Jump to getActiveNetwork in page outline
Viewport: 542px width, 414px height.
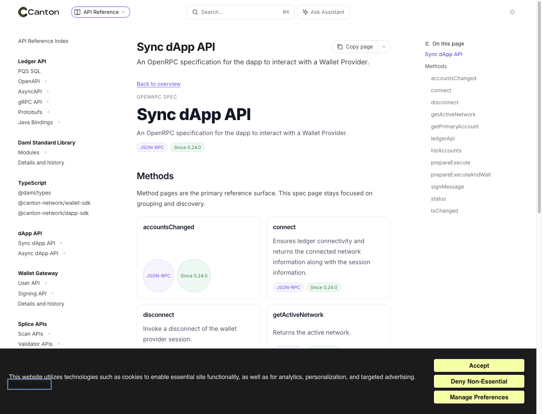(453, 114)
